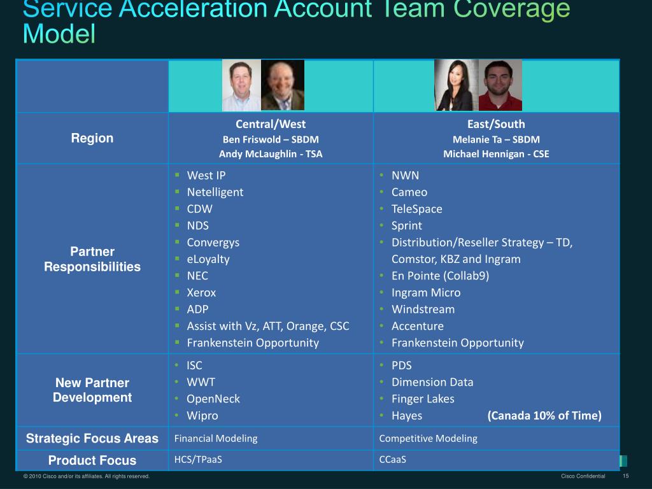The width and height of the screenshot is (652, 489).
Task: Click 'Netelligent' bullet
Action: coord(215,192)
